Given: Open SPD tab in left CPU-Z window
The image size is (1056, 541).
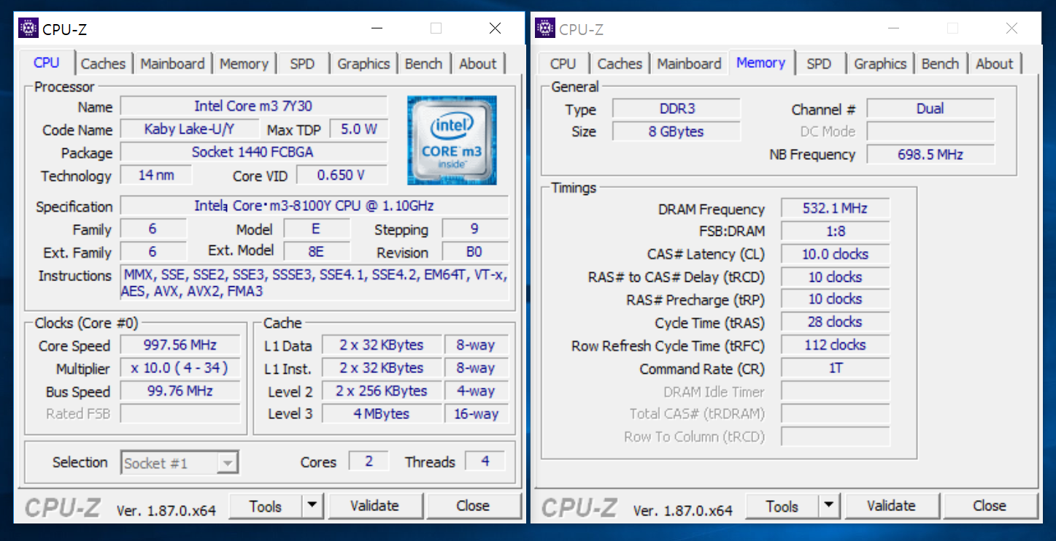Looking at the screenshot, I should point(301,64).
